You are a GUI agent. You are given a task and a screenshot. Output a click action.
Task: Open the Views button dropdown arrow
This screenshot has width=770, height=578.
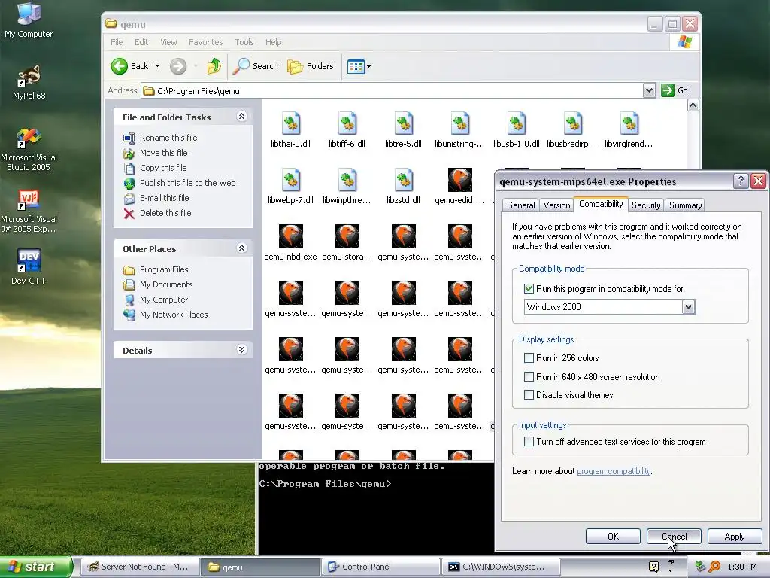click(368, 66)
